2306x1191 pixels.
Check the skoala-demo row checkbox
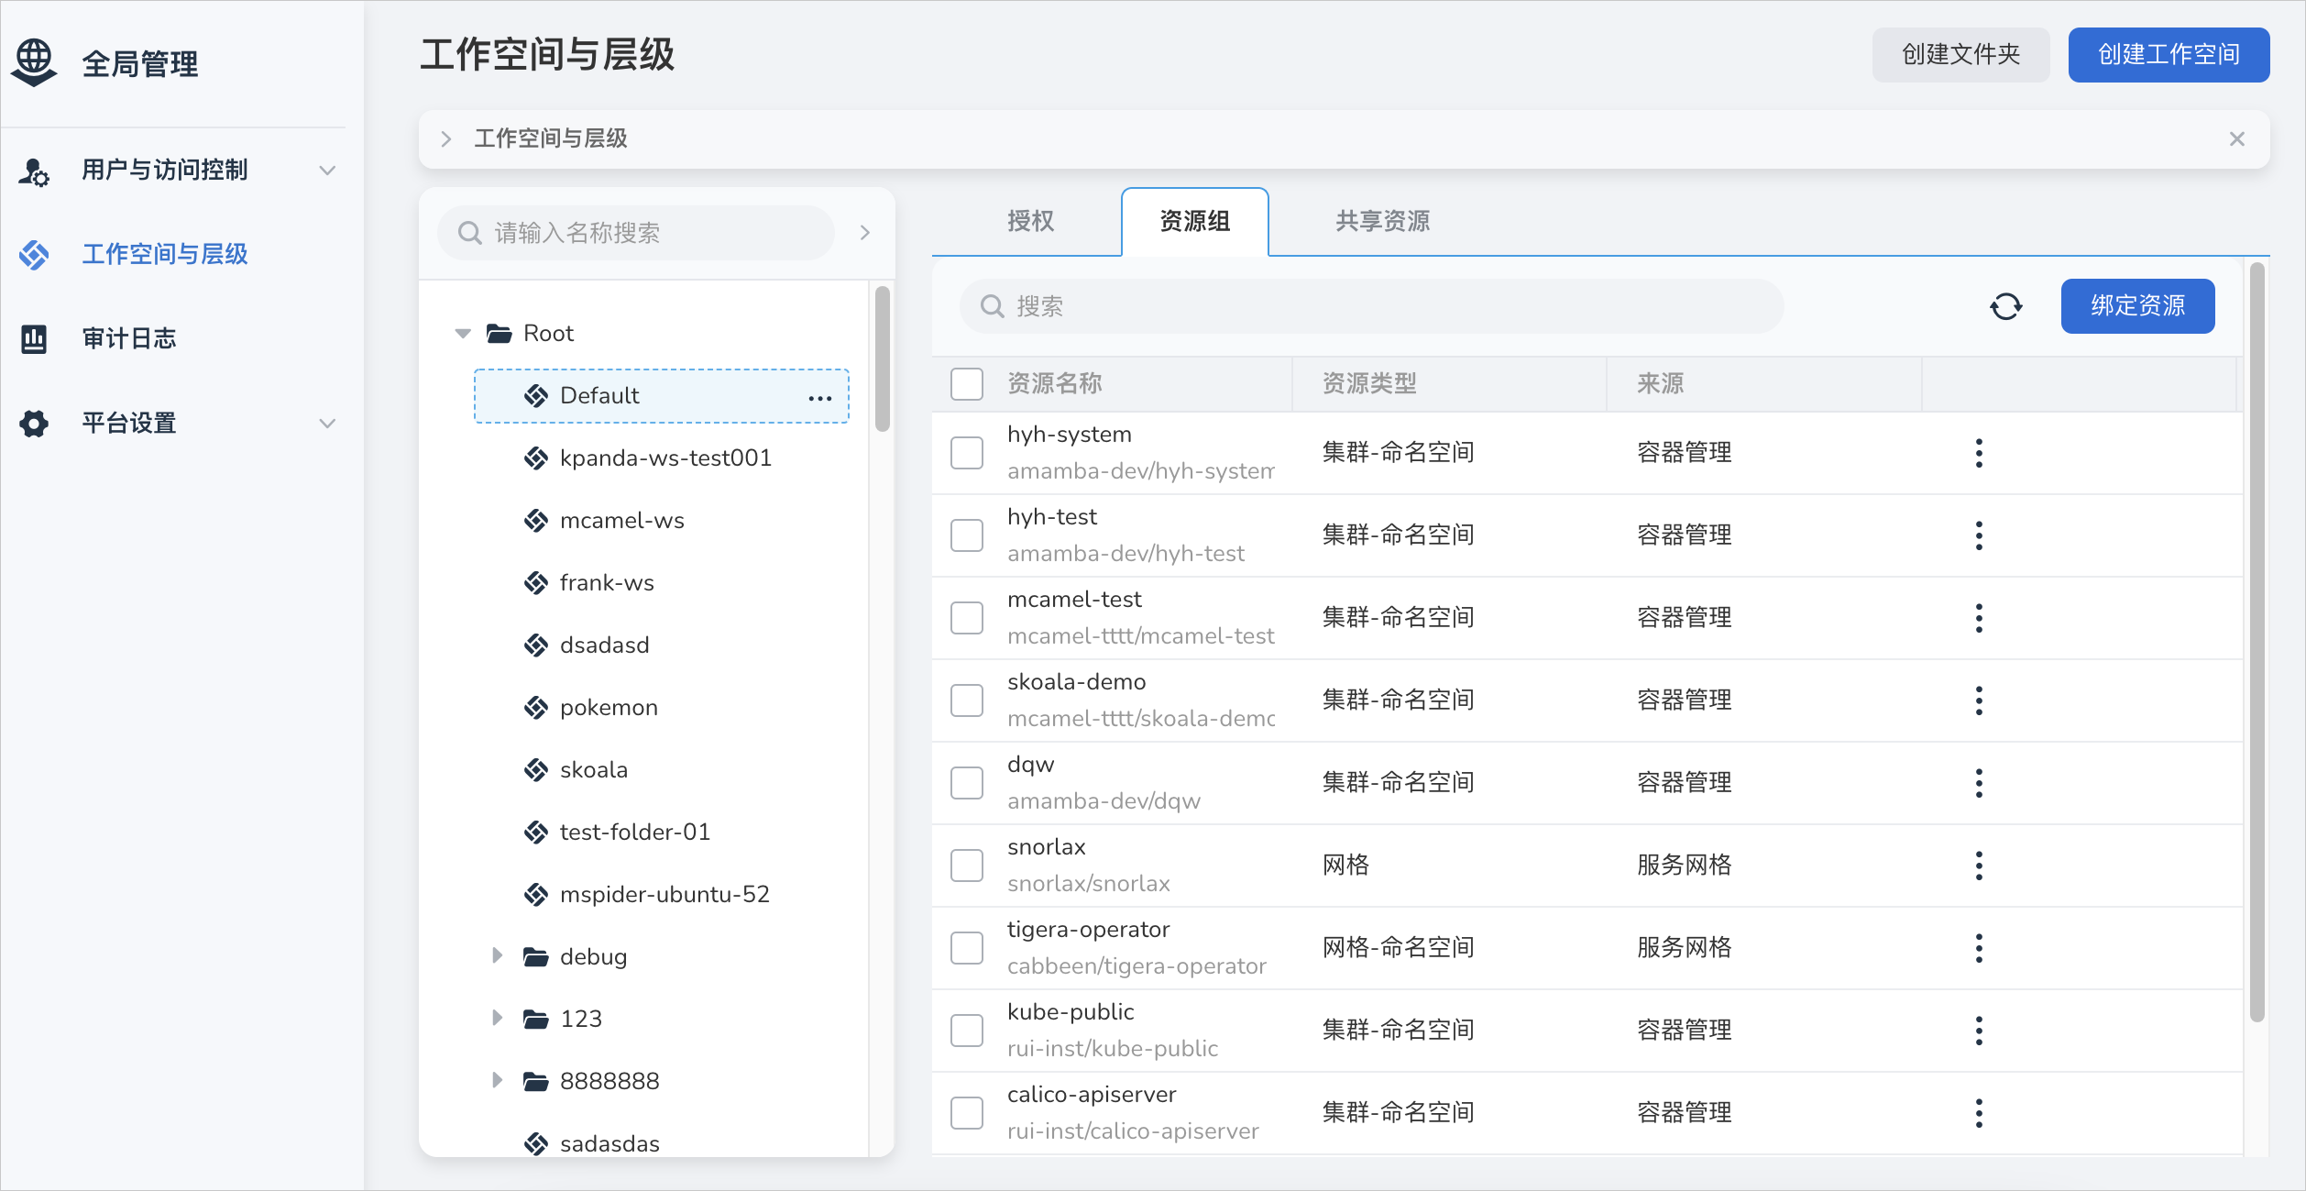[967, 700]
